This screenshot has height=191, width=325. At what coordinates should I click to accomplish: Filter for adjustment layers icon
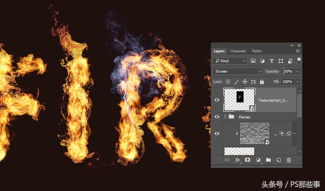tap(262, 61)
